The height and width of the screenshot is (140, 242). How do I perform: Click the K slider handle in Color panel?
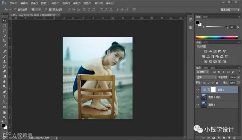pyautogui.click(x=228, y=28)
